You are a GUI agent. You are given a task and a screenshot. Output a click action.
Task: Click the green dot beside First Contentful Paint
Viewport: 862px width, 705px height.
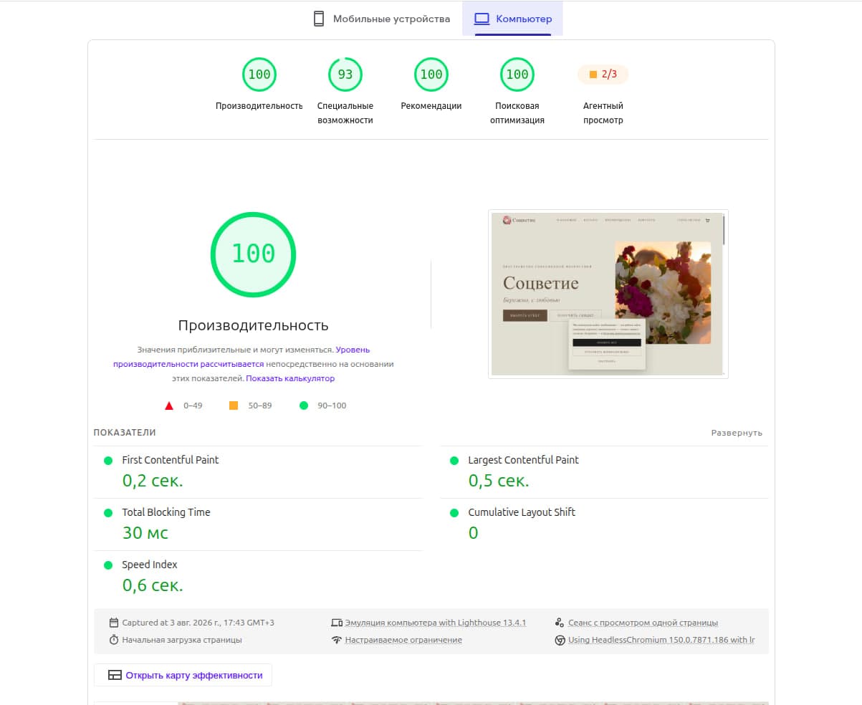click(x=108, y=461)
